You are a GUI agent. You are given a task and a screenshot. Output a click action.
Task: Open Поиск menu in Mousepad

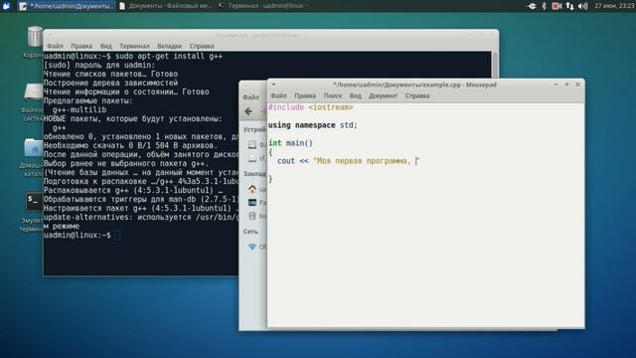[x=333, y=95]
